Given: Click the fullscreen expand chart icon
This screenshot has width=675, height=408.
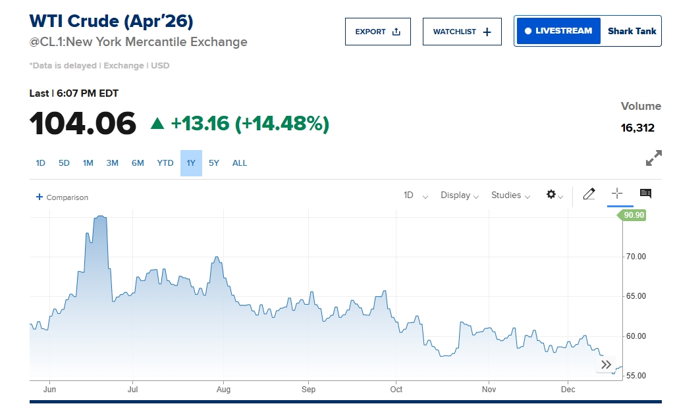Looking at the screenshot, I should [x=653, y=159].
